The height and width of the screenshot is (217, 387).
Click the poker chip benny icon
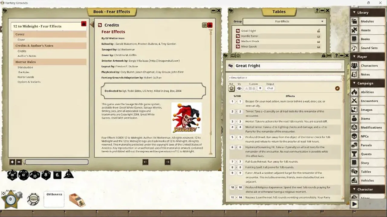pyautogui.click(x=33, y=199)
